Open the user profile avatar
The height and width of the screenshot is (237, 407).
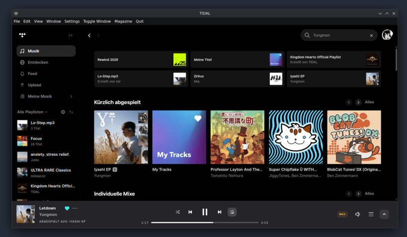[x=387, y=35]
